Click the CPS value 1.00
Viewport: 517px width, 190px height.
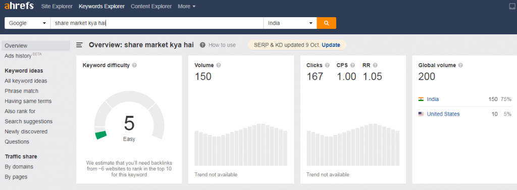346,76
